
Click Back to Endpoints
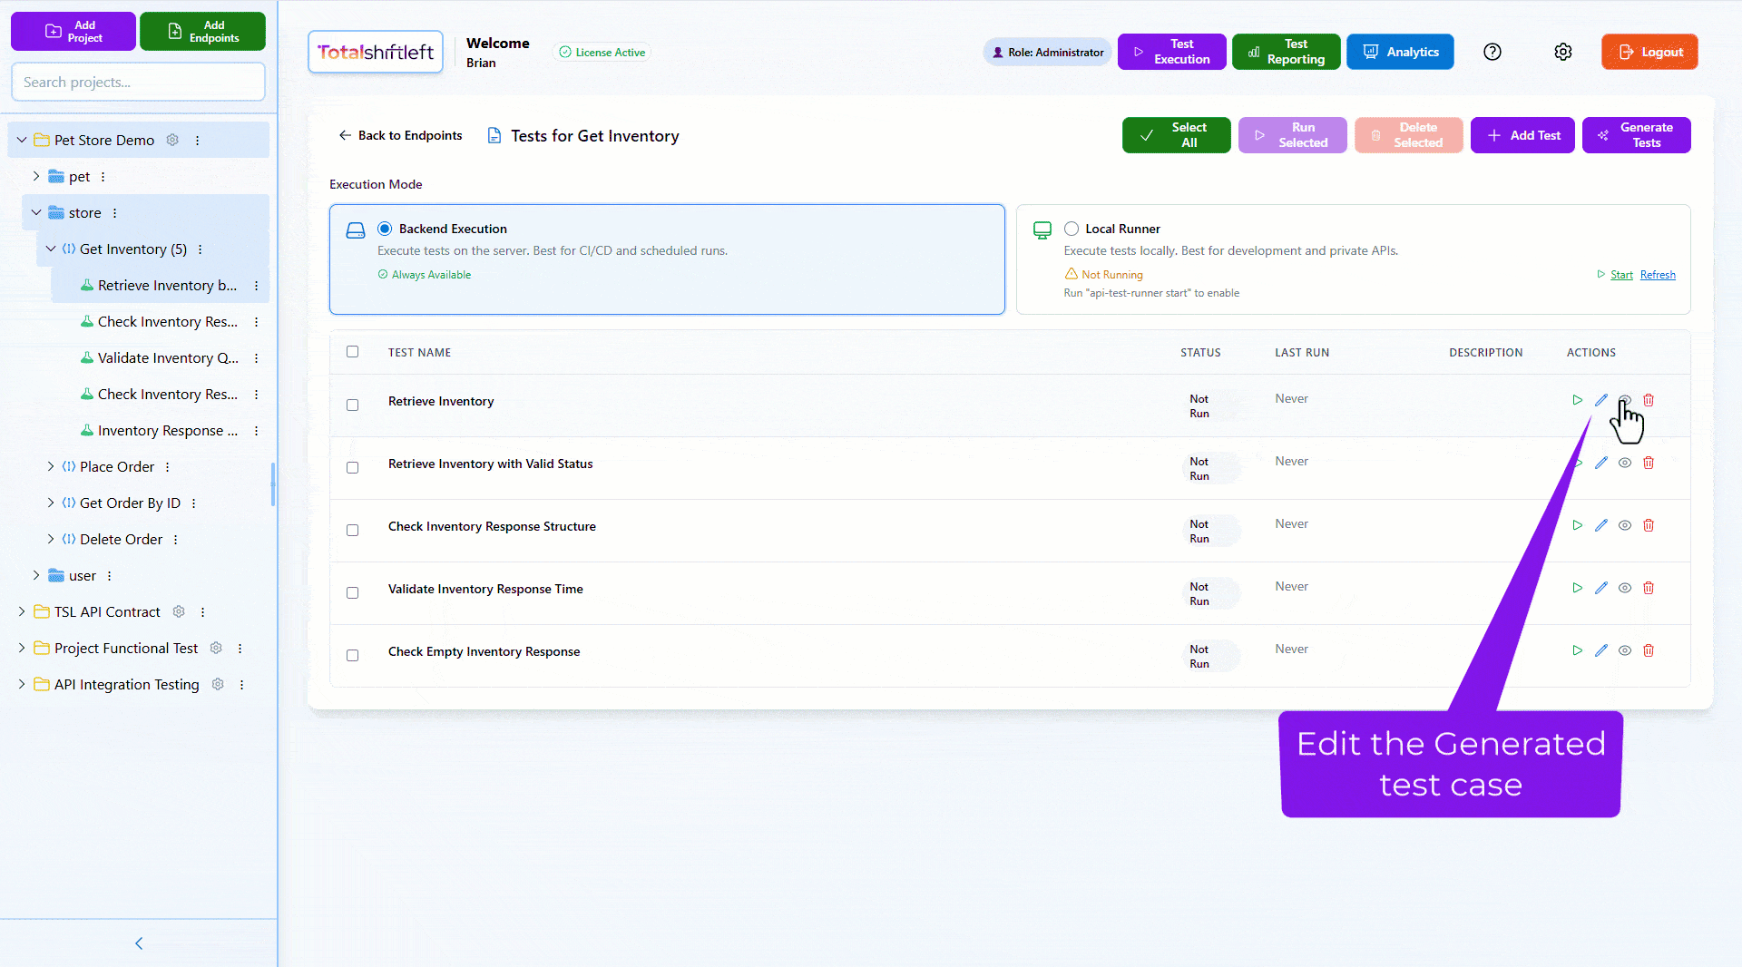point(400,135)
